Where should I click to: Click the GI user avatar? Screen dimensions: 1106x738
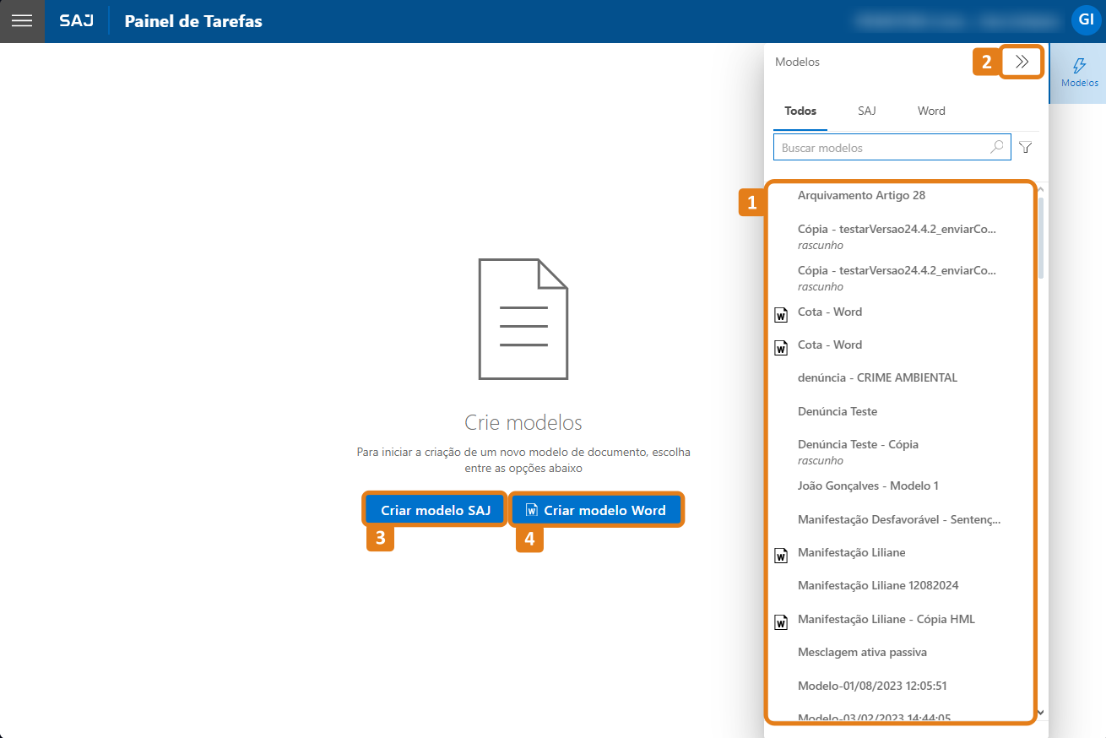[x=1086, y=20]
